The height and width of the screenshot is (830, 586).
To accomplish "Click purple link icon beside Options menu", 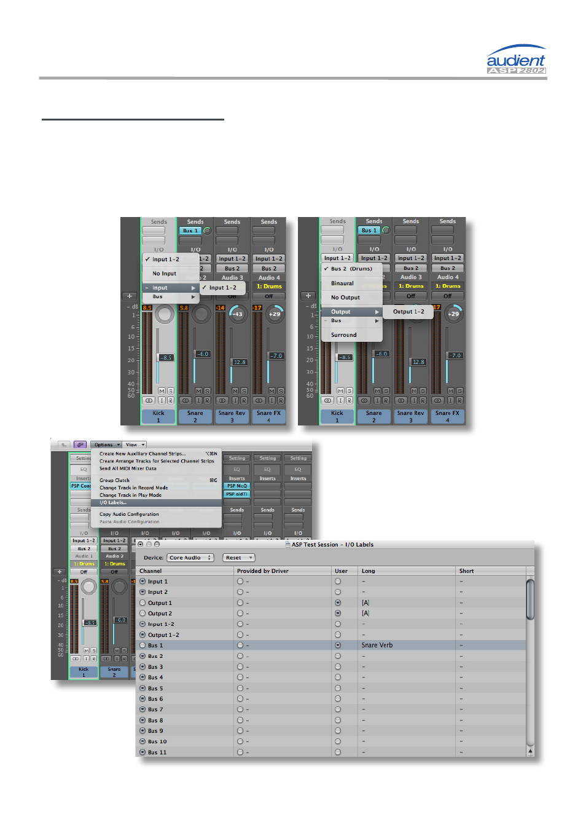I will [x=80, y=445].
